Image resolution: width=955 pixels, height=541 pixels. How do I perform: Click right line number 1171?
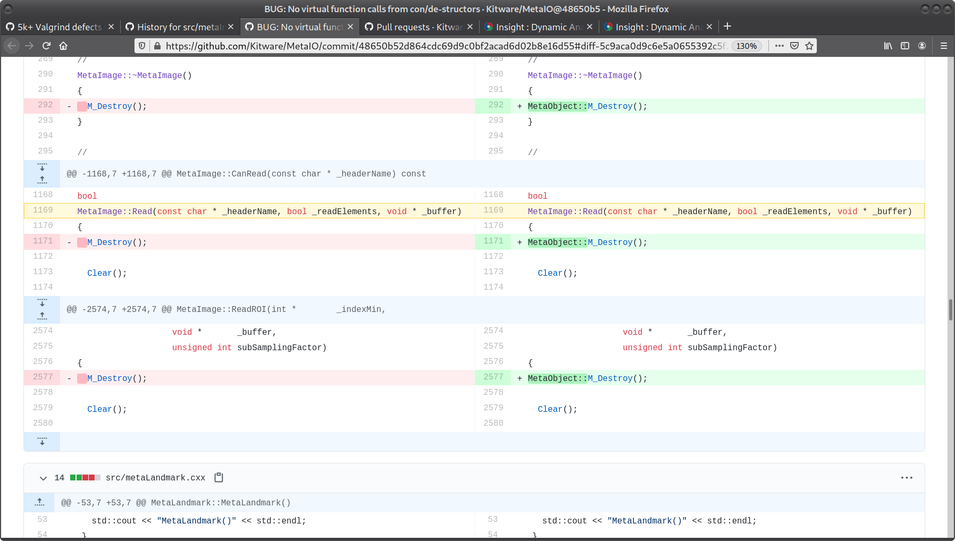coord(493,241)
